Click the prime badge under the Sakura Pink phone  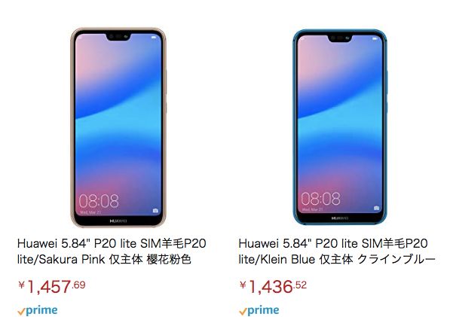pos(37,311)
